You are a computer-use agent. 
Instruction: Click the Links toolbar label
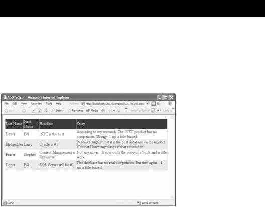[x=166, y=110]
